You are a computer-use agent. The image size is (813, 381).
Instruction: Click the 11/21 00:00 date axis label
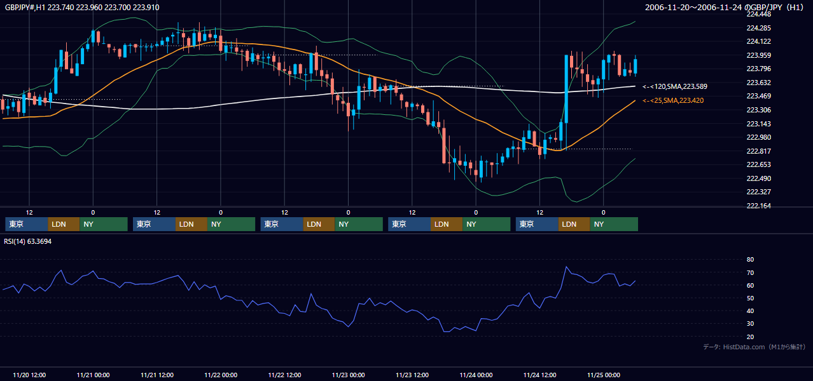(x=93, y=375)
